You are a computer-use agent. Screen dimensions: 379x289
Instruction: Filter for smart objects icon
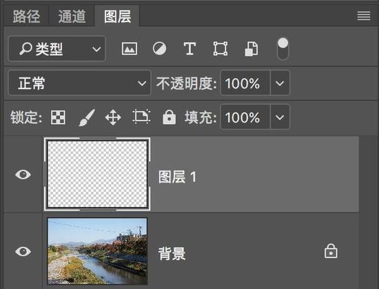252,48
